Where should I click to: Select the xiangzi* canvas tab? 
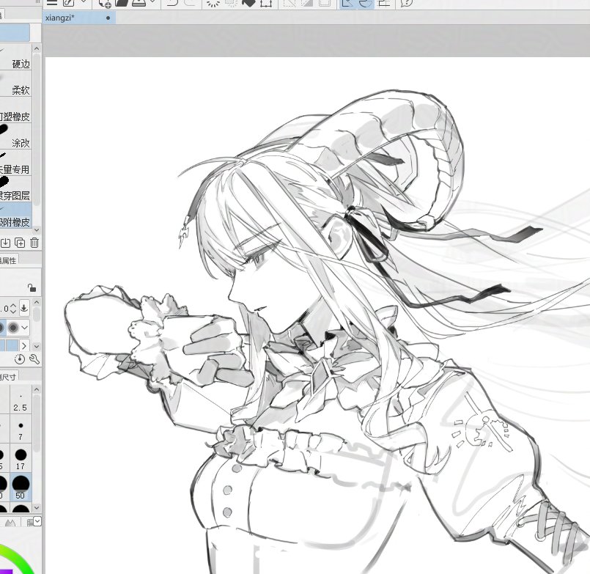pyautogui.click(x=79, y=18)
